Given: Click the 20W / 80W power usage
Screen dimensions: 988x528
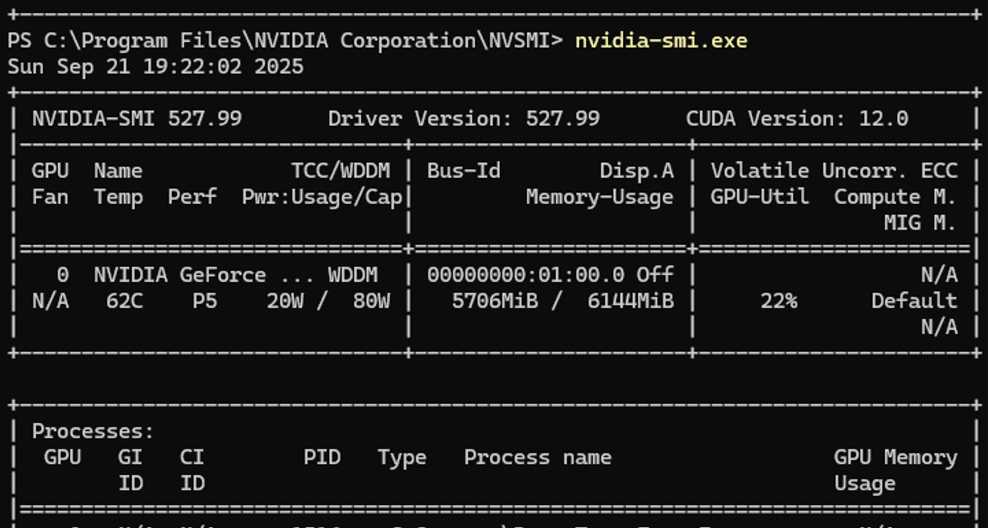Looking at the screenshot, I should (x=328, y=301).
